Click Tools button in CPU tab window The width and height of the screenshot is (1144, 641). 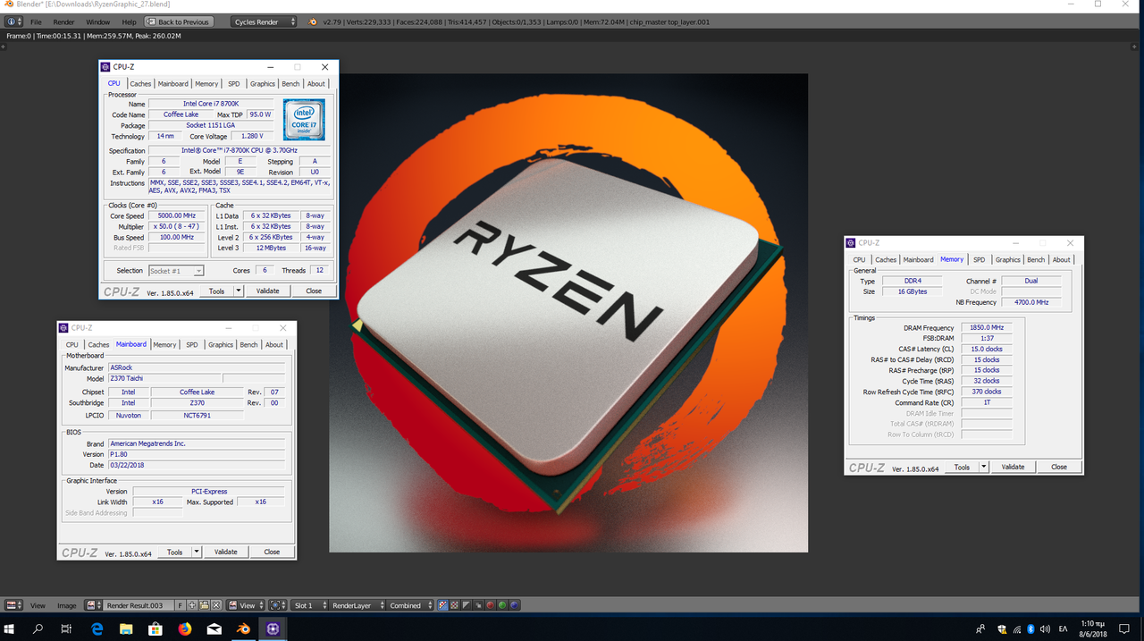tap(216, 291)
